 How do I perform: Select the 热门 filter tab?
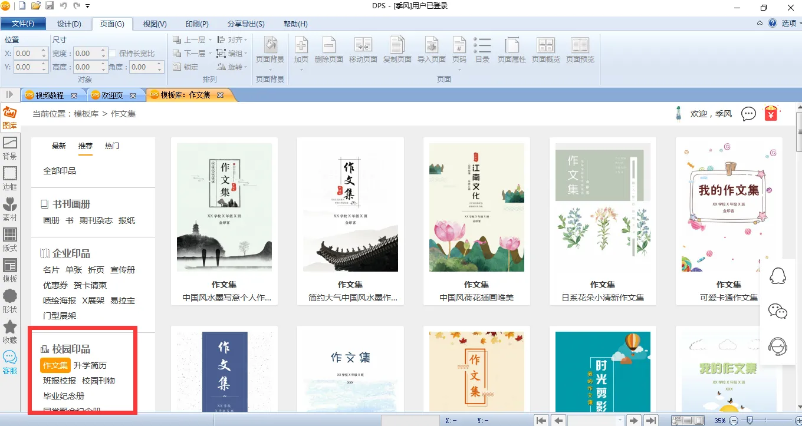[x=112, y=146]
